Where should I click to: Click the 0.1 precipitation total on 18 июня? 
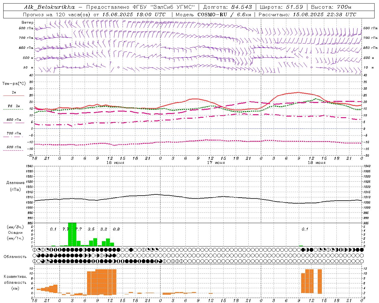point(305,229)
